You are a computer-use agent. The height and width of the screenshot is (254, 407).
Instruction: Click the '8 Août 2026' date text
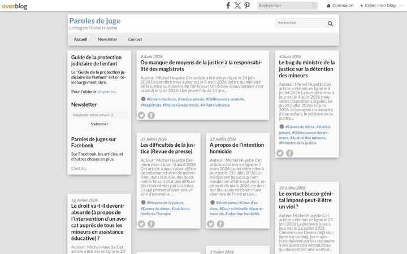tap(151, 56)
